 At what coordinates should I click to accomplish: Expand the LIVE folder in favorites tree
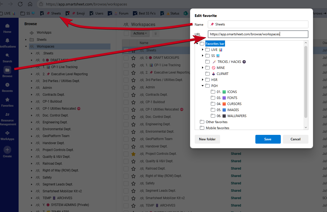pyautogui.click(x=203, y=50)
